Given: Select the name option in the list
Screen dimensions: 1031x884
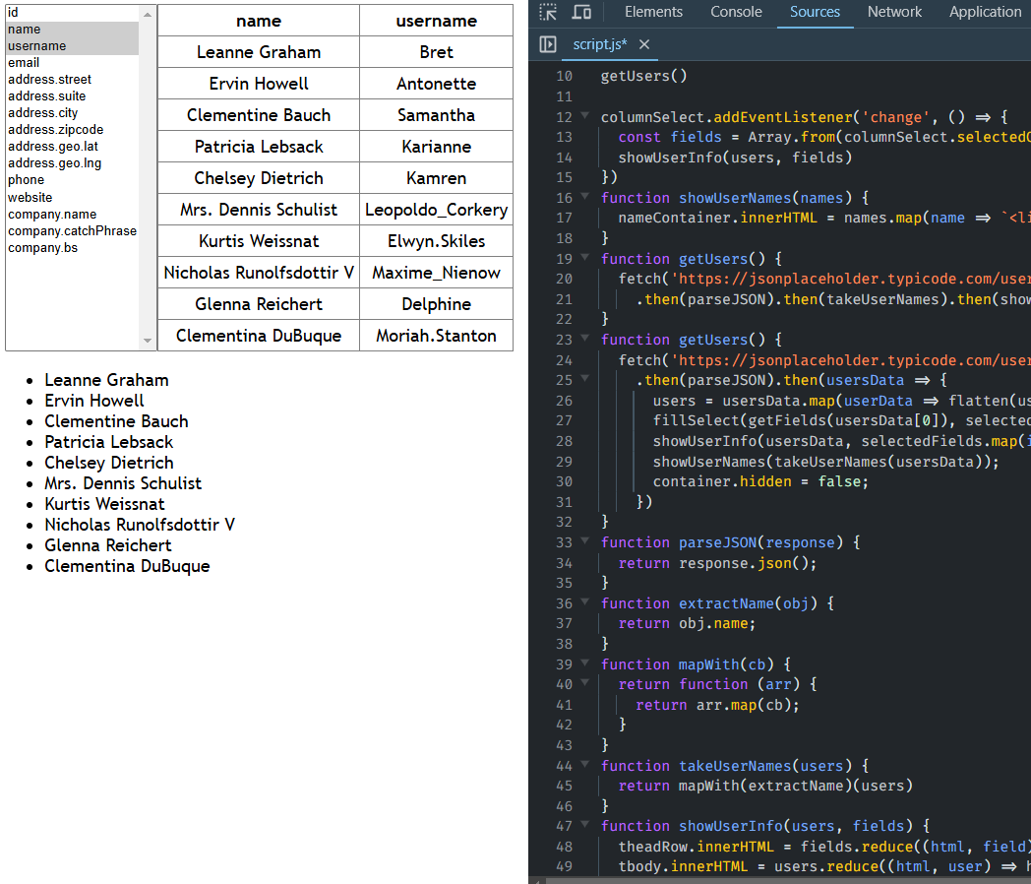Looking at the screenshot, I should [x=73, y=29].
